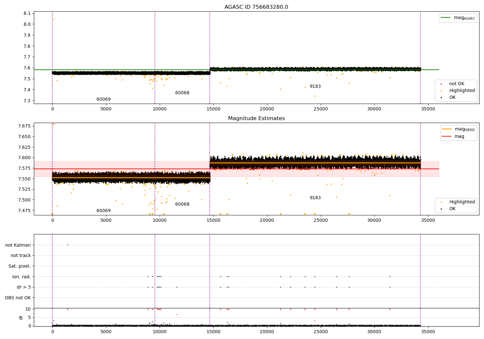
Task: Click the obsid label '60068' in the middle plot
Action: coord(182,204)
